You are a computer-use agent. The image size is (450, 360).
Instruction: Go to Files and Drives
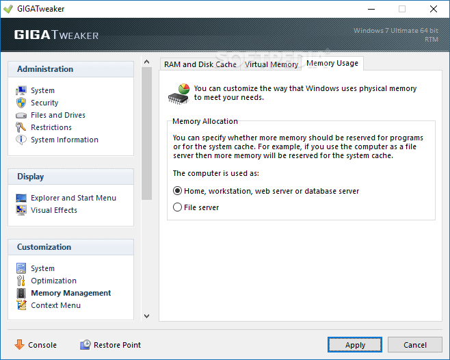[58, 115]
